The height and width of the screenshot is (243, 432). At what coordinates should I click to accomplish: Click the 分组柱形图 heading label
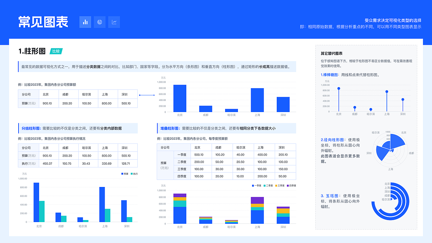point(31,128)
